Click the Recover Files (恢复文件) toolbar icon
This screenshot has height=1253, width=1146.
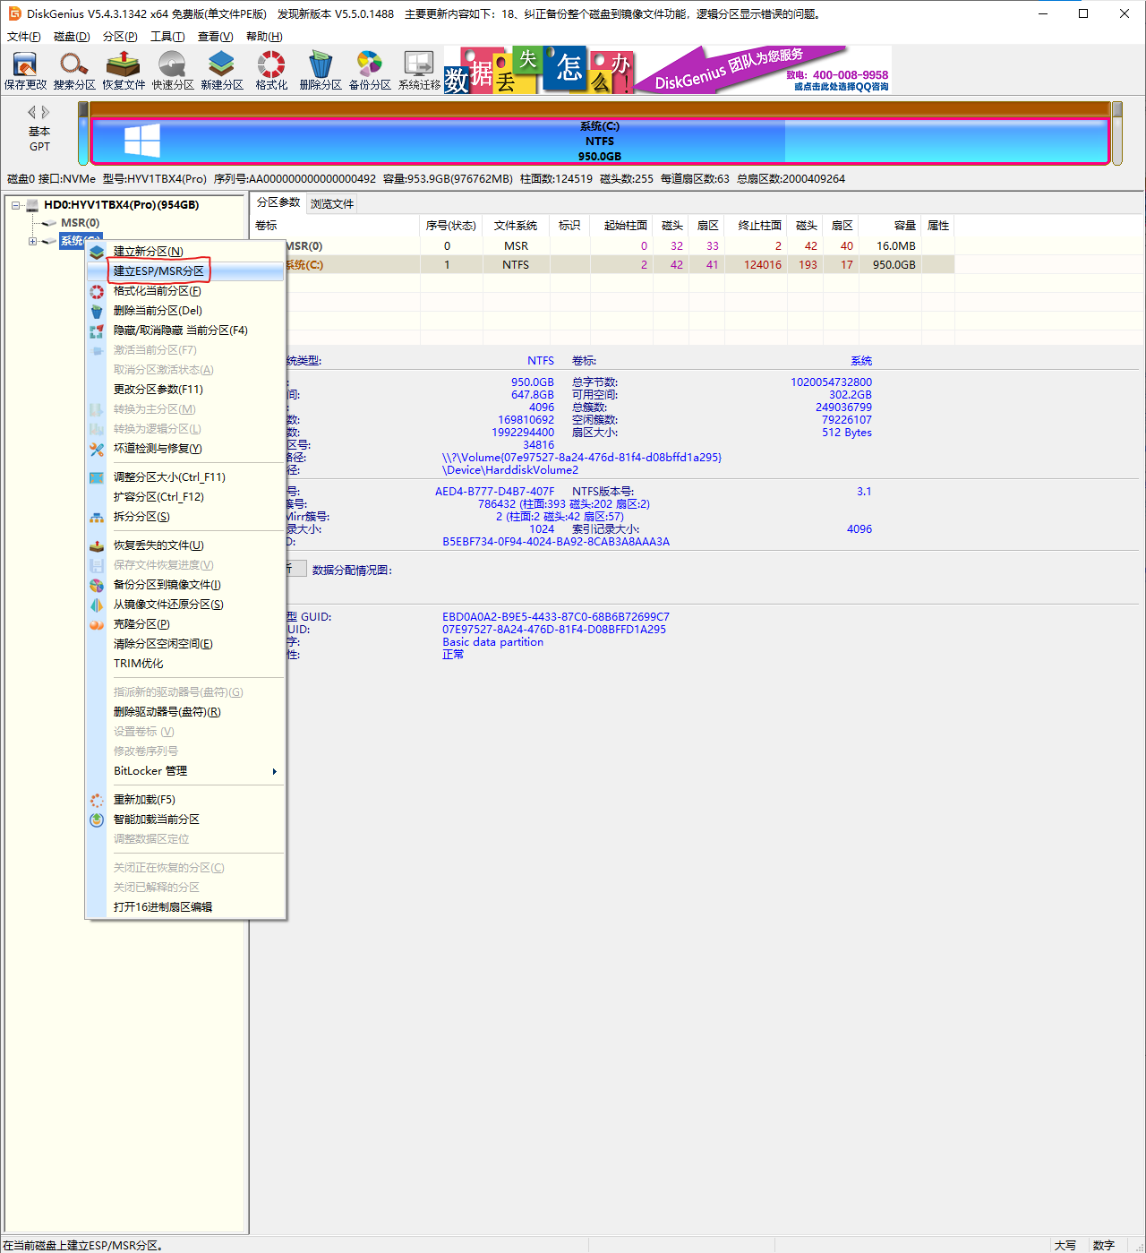tap(124, 70)
